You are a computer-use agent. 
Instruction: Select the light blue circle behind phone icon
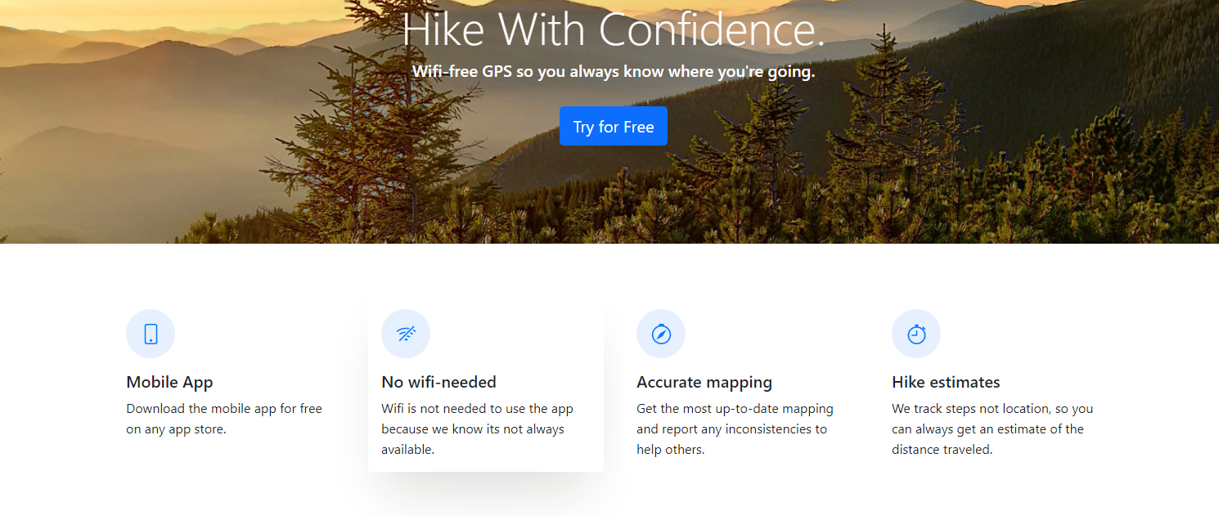click(x=151, y=334)
